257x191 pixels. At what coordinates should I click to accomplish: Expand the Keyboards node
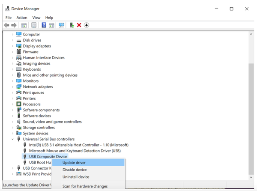(x=12, y=69)
